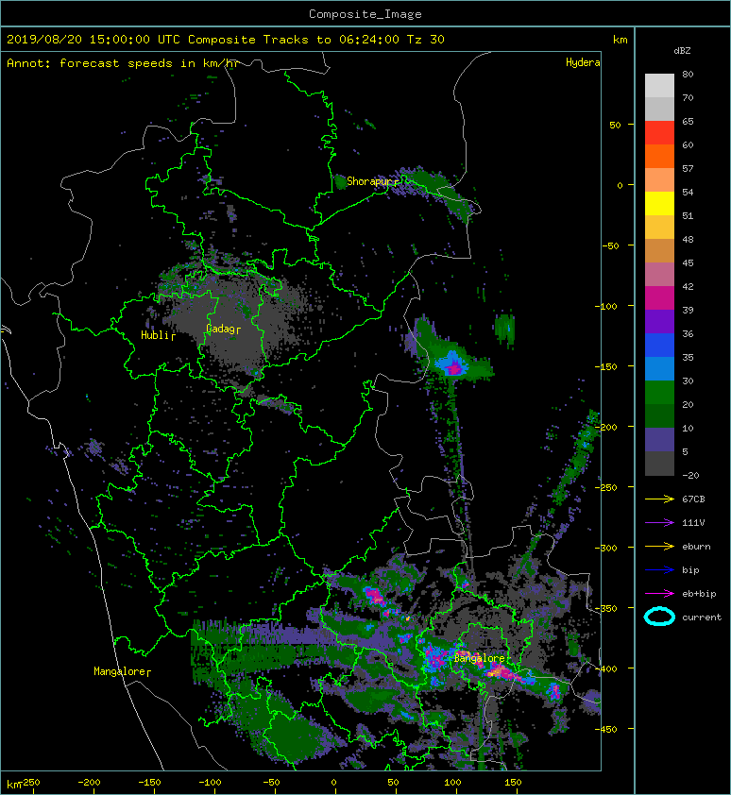Click the 2019/08/20 15:00:00 UTC timestamp
The width and height of the screenshot is (731, 795).
click(93, 40)
